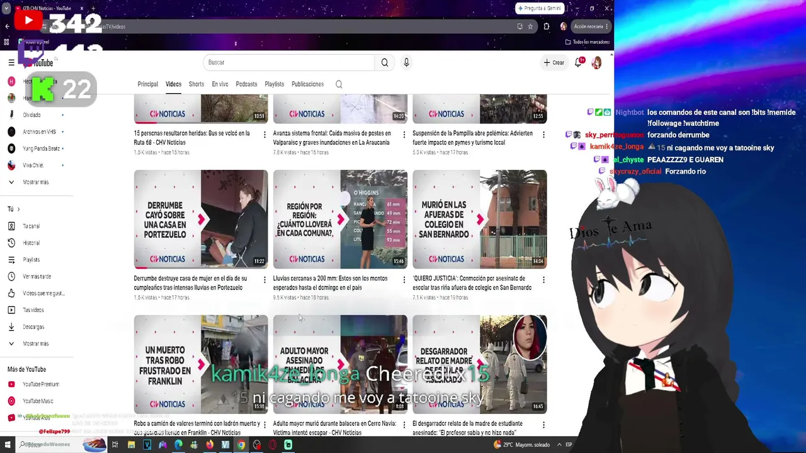Open the YouTube account avatar menu
The width and height of the screenshot is (806, 453).
pyautogui.click(x=596, y=62)
